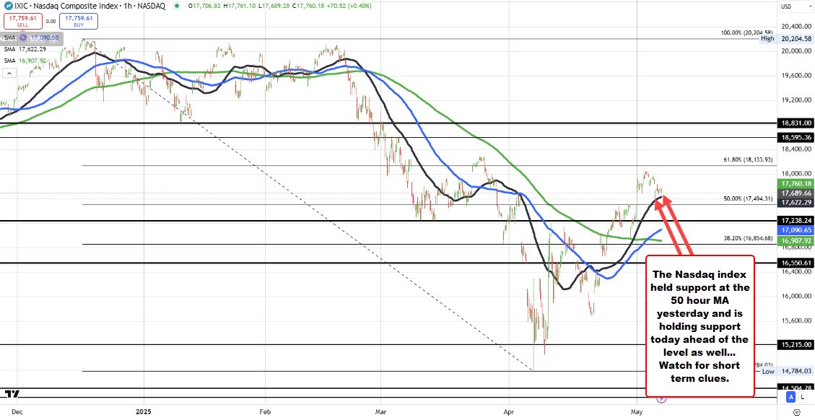Viewport: 815px width, 420px height.
Task: Click the blue BUY 17,759.61 button
Action: coord(78,21)
